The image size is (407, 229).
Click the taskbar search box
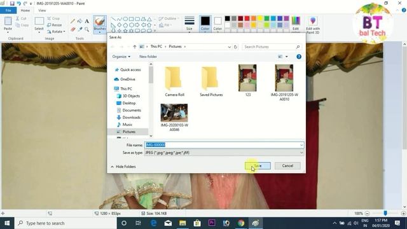(x=66, y=223)
